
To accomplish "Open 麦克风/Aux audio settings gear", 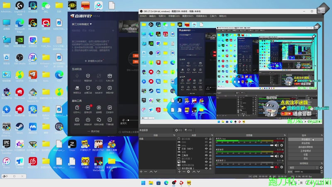I will 282,145.
